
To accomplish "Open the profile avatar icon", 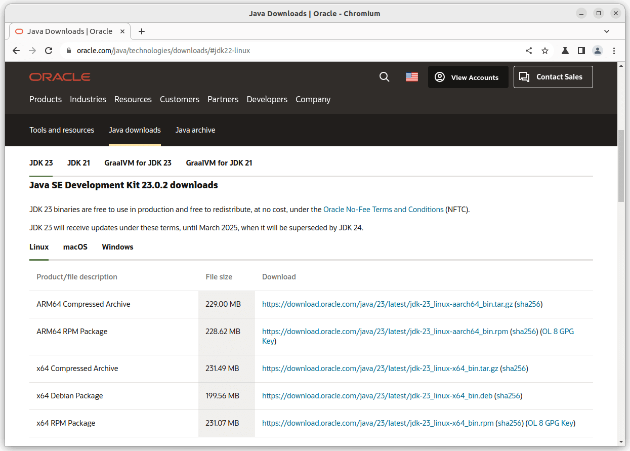I will pyautogui.click(x=598, y=51).
